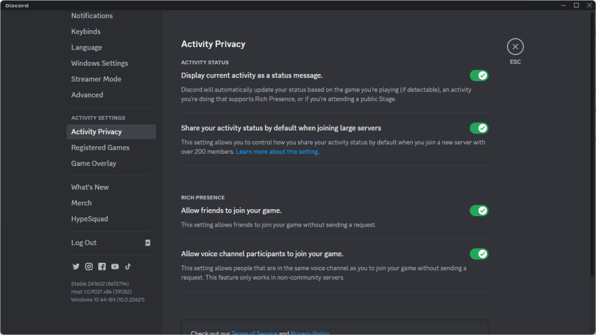The image size is (596, 335).
Task: Open Discord's YouTube channel icon
Action: 115,266
